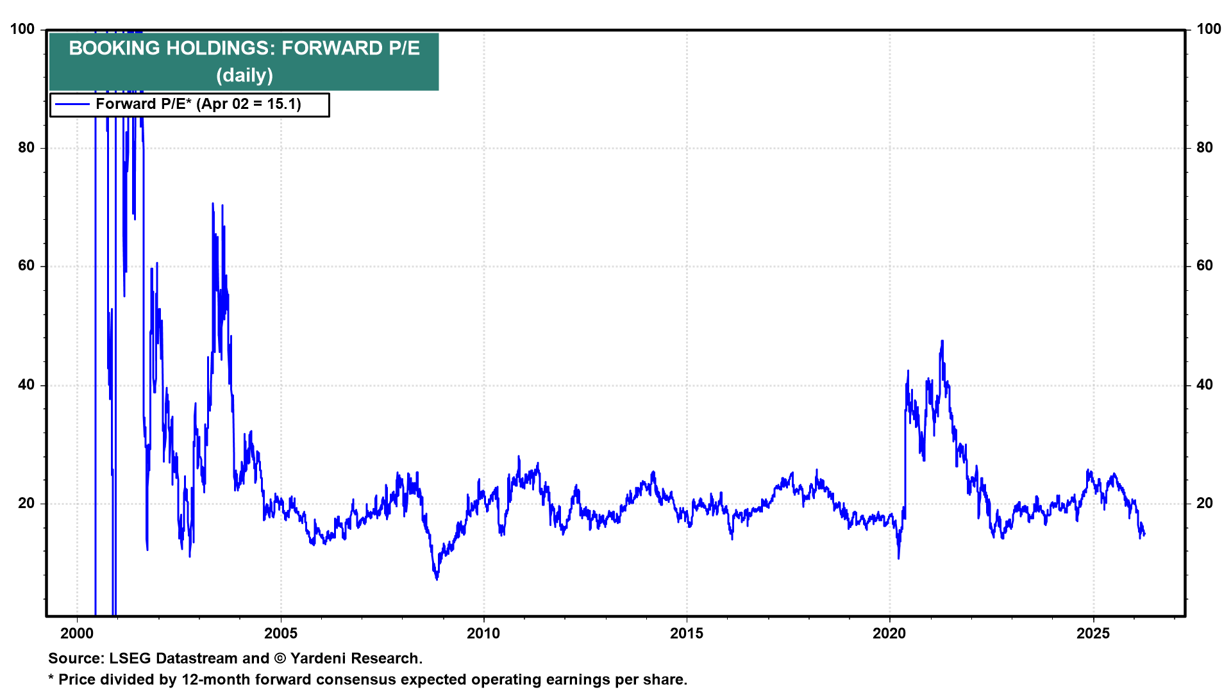Click right axis label 60

tap(1205, 266)
